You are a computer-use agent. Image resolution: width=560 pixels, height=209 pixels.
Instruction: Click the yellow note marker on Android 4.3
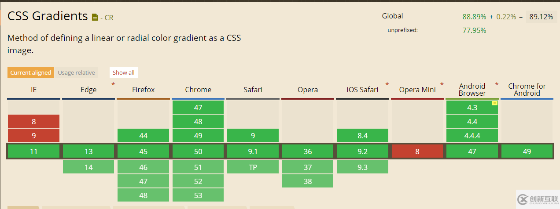click(494, 103)
